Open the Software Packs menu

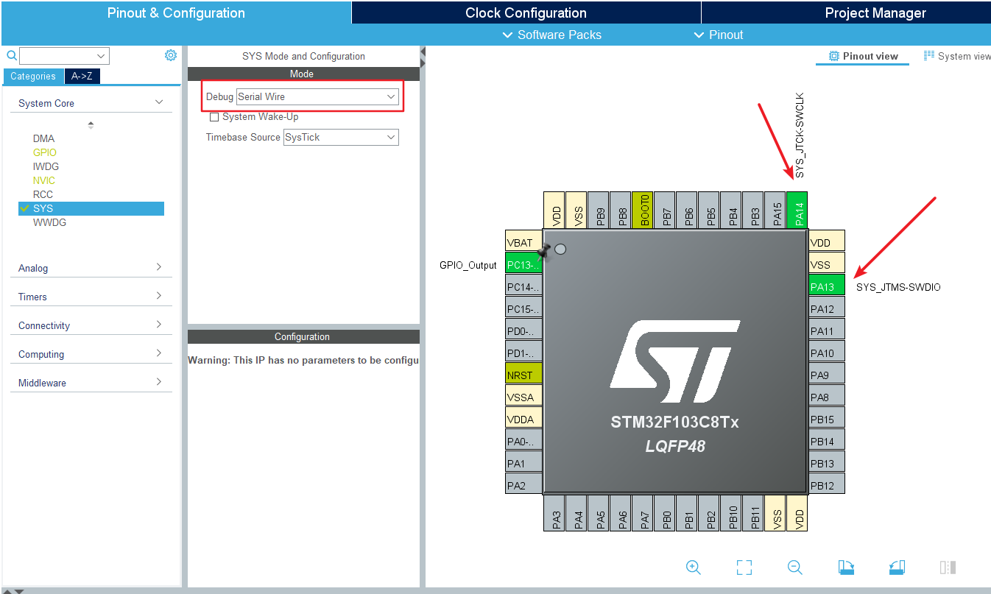click(551, 35)
